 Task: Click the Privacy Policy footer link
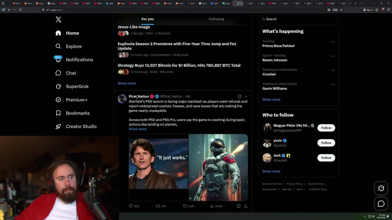(295, 184)
